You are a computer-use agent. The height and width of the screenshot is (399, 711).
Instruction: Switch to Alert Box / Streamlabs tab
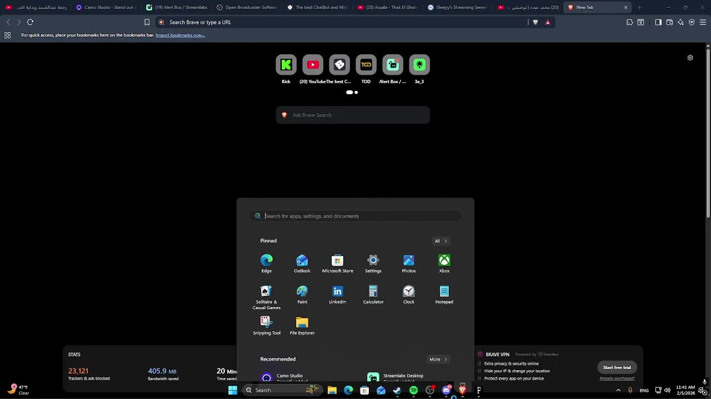pos(176,7)
